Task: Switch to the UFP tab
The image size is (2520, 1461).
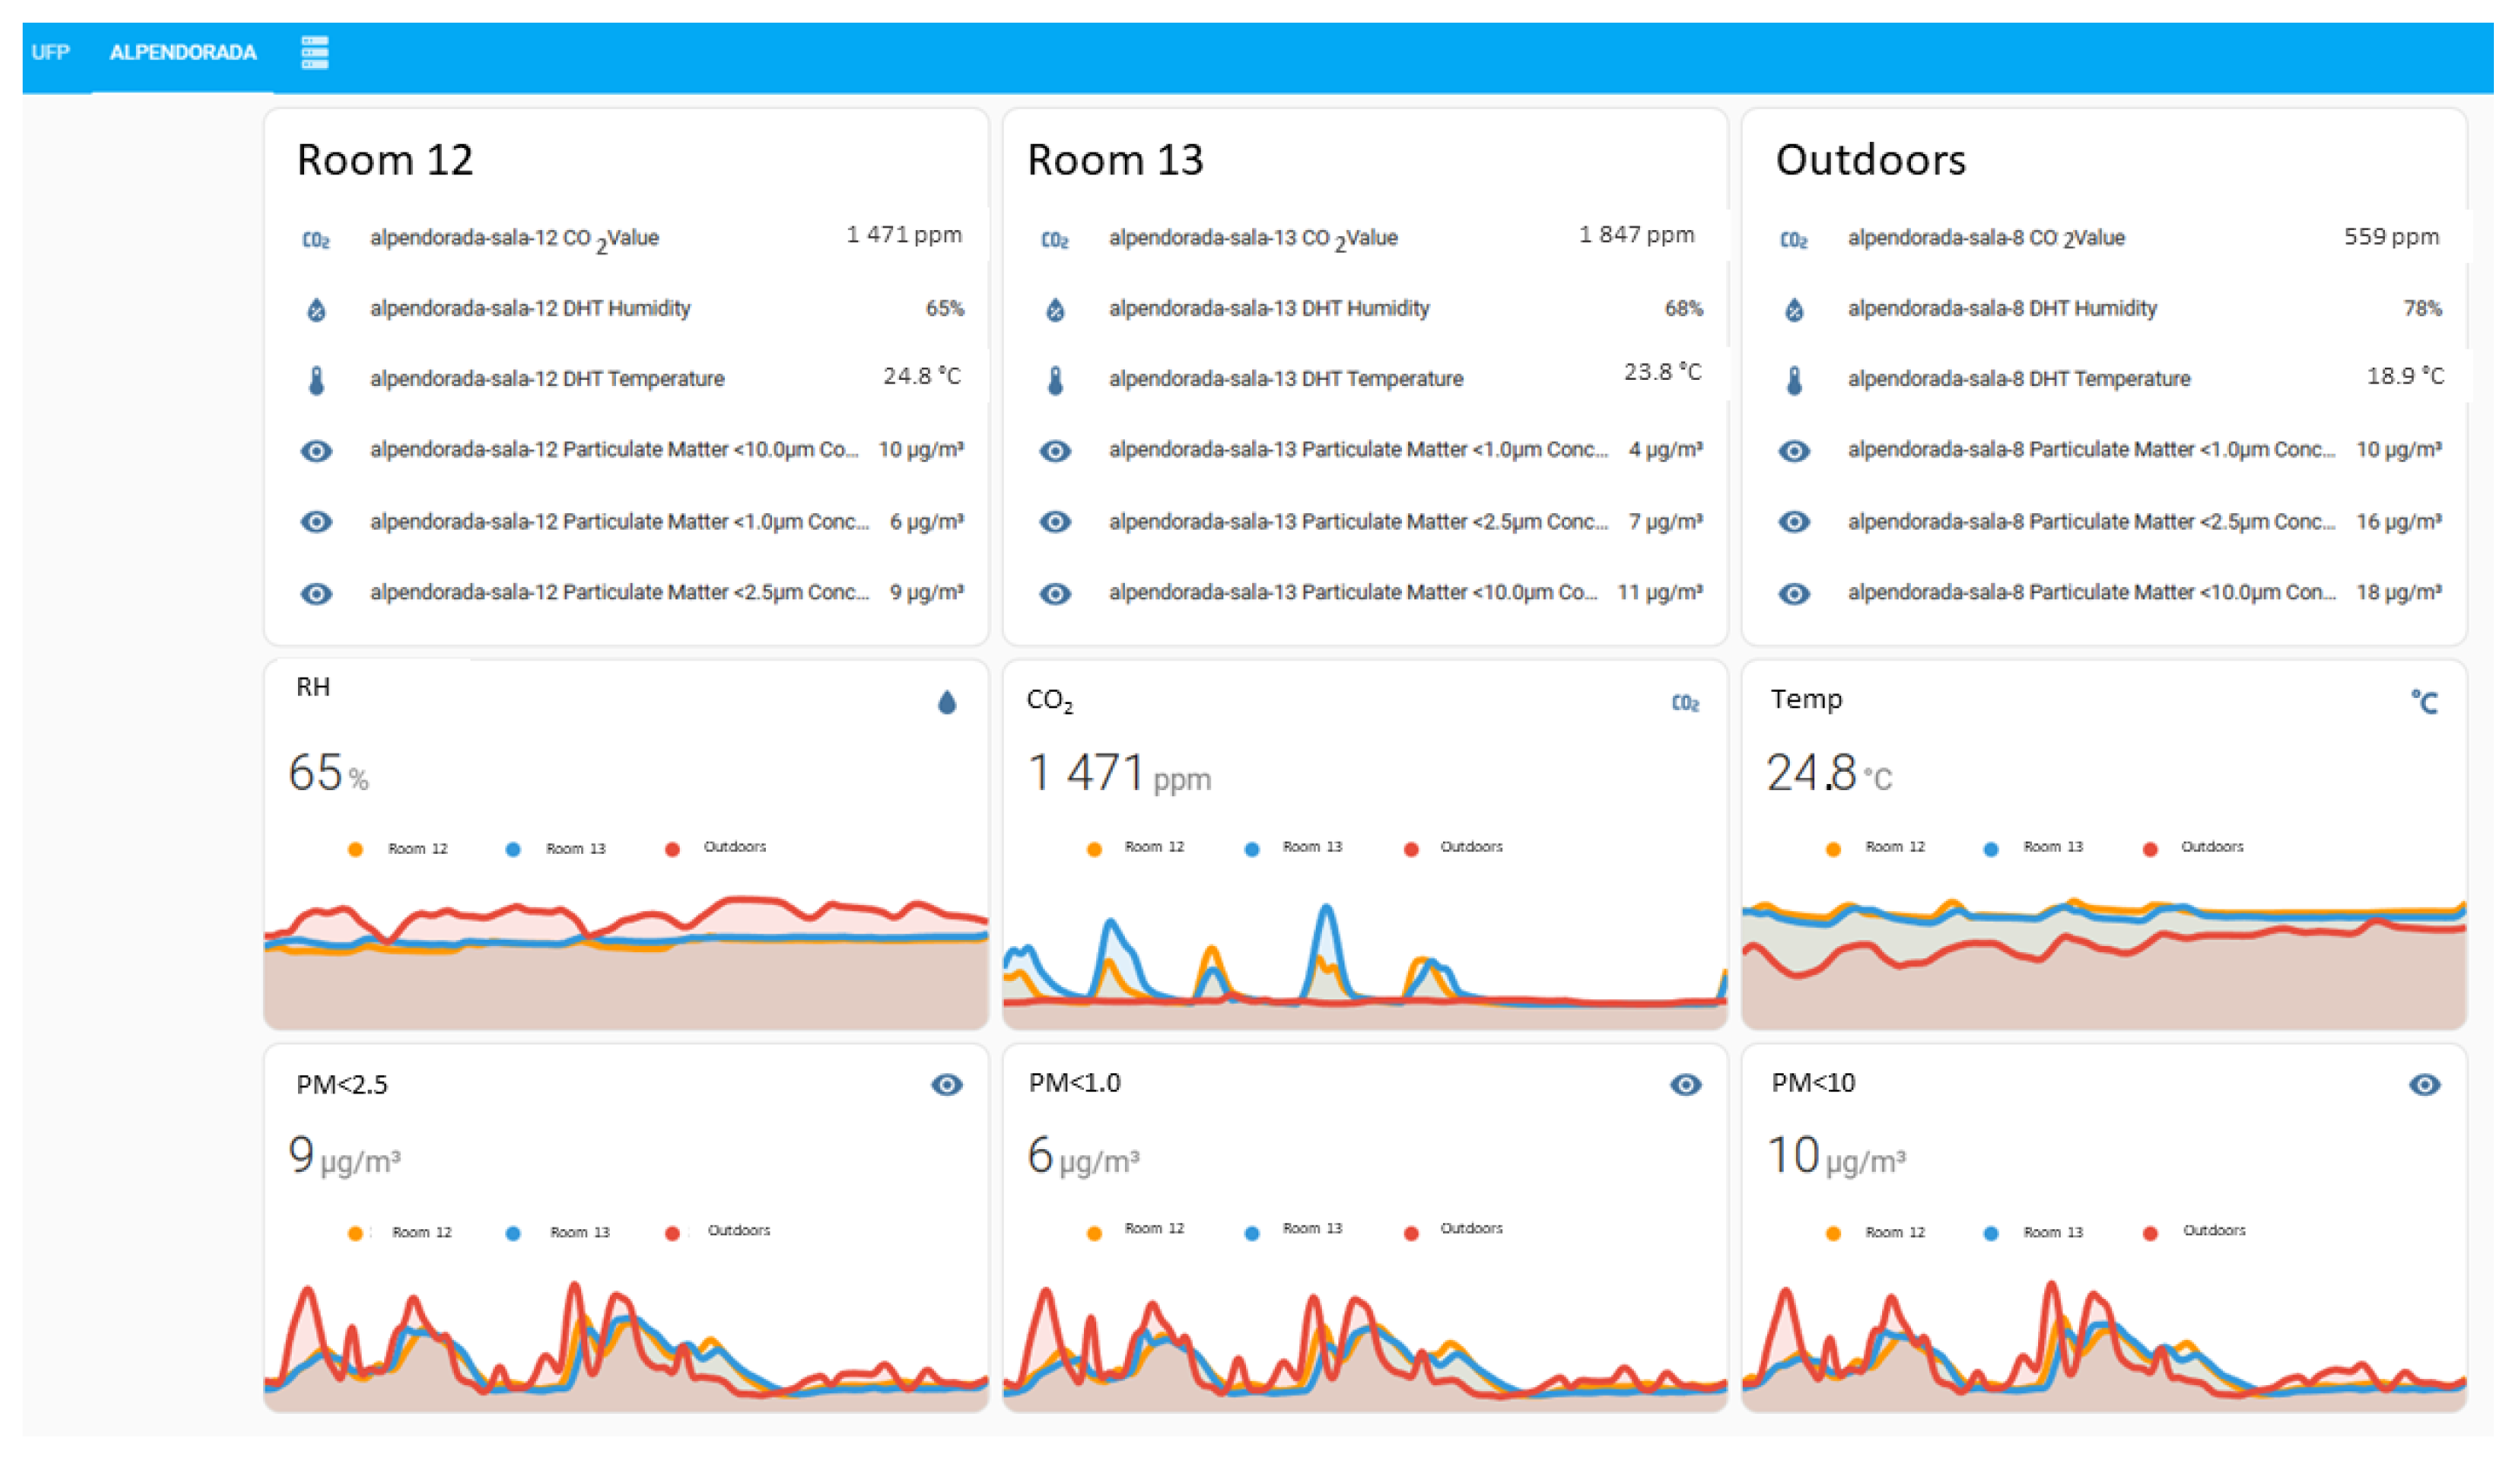Action: [50, 52]
